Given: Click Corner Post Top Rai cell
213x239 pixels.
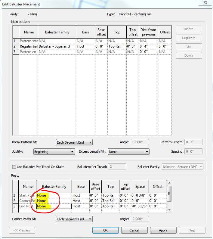Looking at the screenshot, I should pyautogui.click(x=110, y=201).
